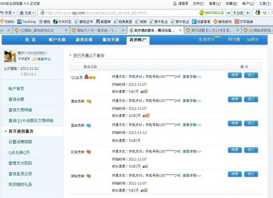Click 续费 button for 红钻贵族
Image resolution: width=273 pixels, height=198 pixels.
pyautogui.click(x=235, y=150)
